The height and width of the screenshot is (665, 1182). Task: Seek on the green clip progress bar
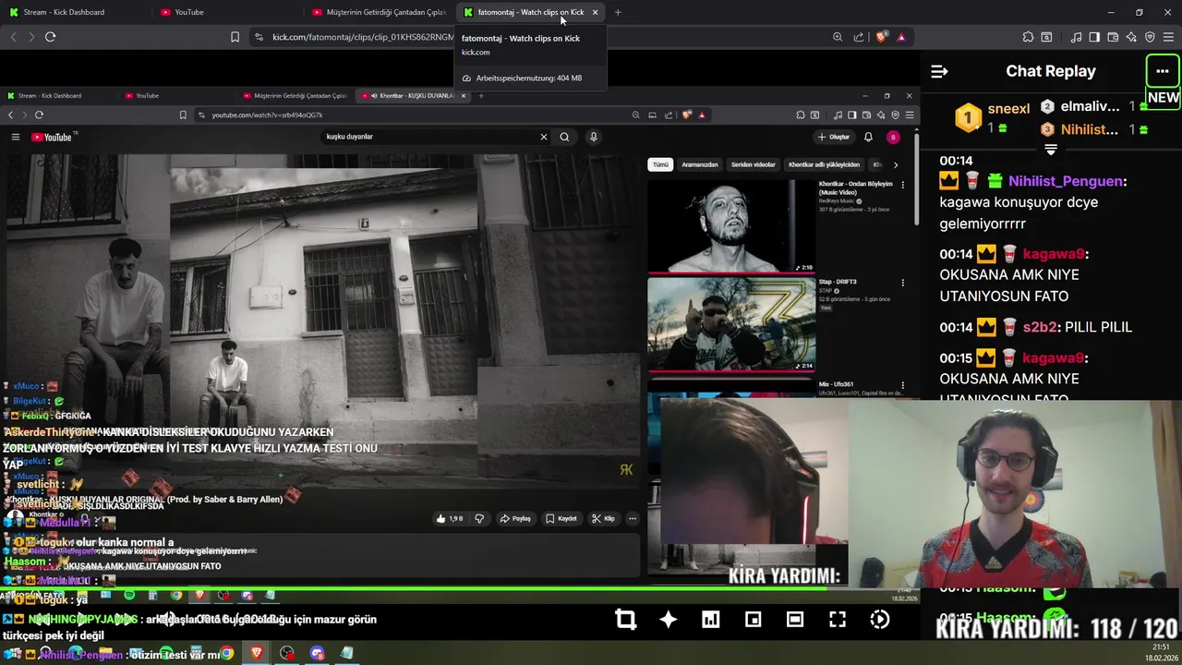(460, 587)
